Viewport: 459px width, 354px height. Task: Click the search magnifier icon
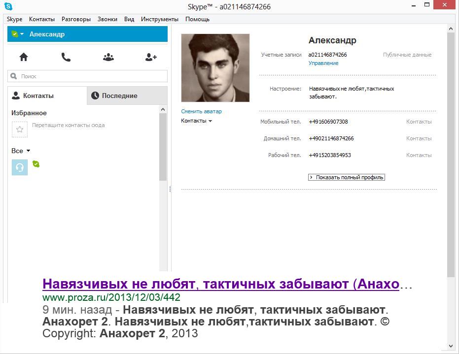(x=14, y=76)
